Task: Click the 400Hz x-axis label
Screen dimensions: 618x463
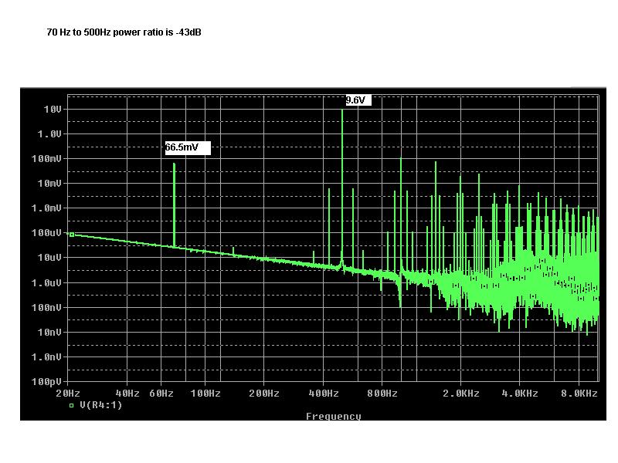Action: (324, 393)
